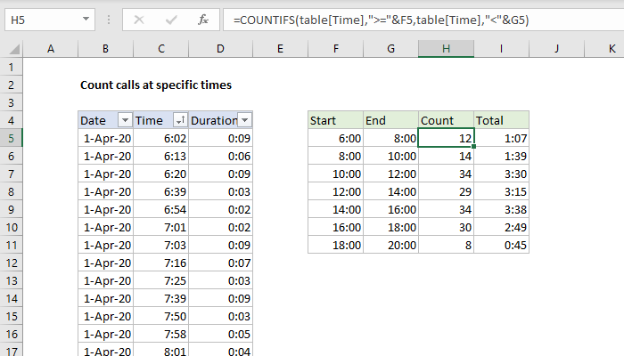Select row 16 header

tap(11, 334)
